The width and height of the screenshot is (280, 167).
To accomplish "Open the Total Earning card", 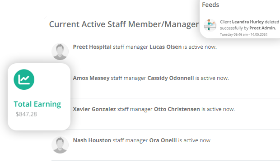I will (x=39, y=97).
